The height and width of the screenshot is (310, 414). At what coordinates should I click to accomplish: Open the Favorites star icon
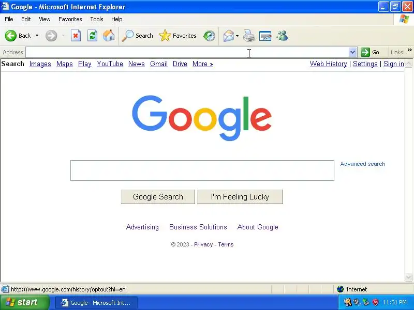click(165, 36)
